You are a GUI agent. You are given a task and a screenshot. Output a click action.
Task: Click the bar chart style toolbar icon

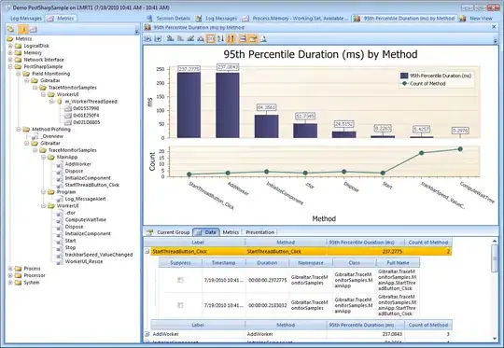(170, 39)
